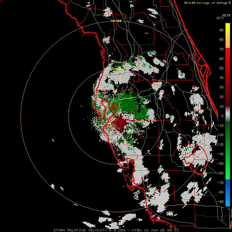Click the NEXR label above color scale
The width and height of the screenshot is (232, 232).
click(226, 15)
